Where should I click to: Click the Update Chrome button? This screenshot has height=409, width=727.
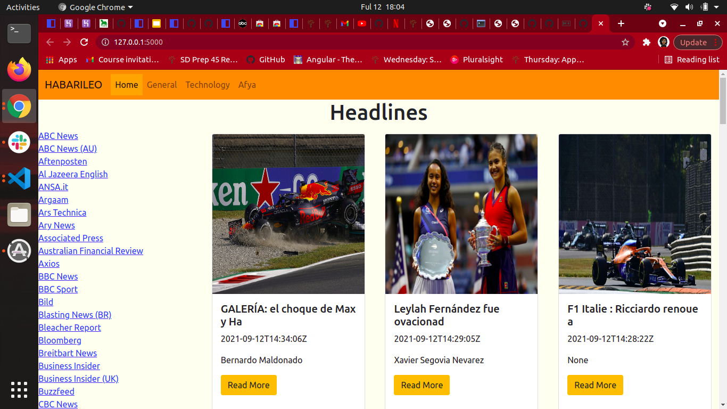coord(698,42)
